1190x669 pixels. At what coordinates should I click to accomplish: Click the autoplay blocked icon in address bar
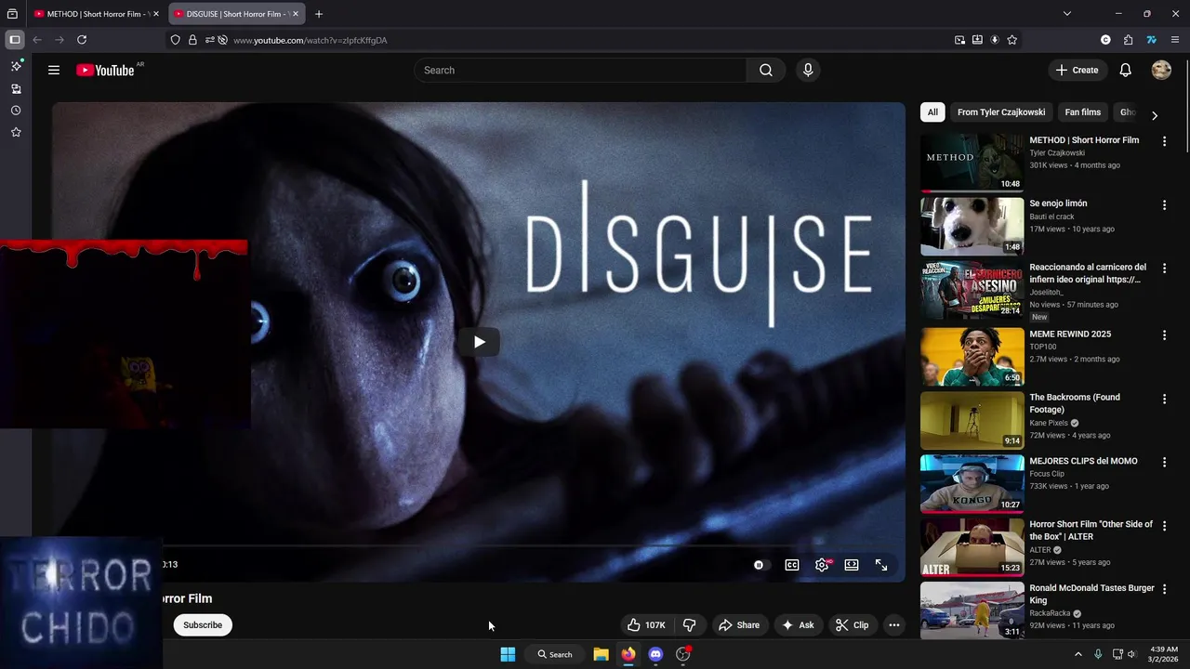click(222, 40)
